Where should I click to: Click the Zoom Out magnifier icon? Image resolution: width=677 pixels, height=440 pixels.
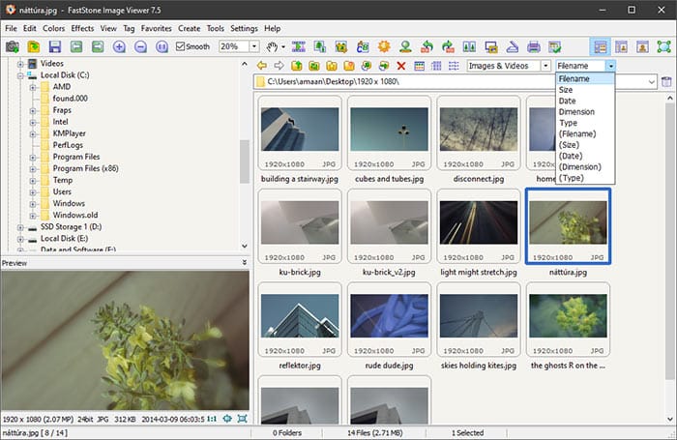point(140,46)
